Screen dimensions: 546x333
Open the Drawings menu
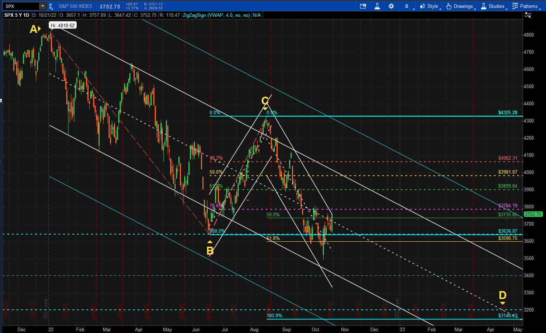tap(460, 6)
